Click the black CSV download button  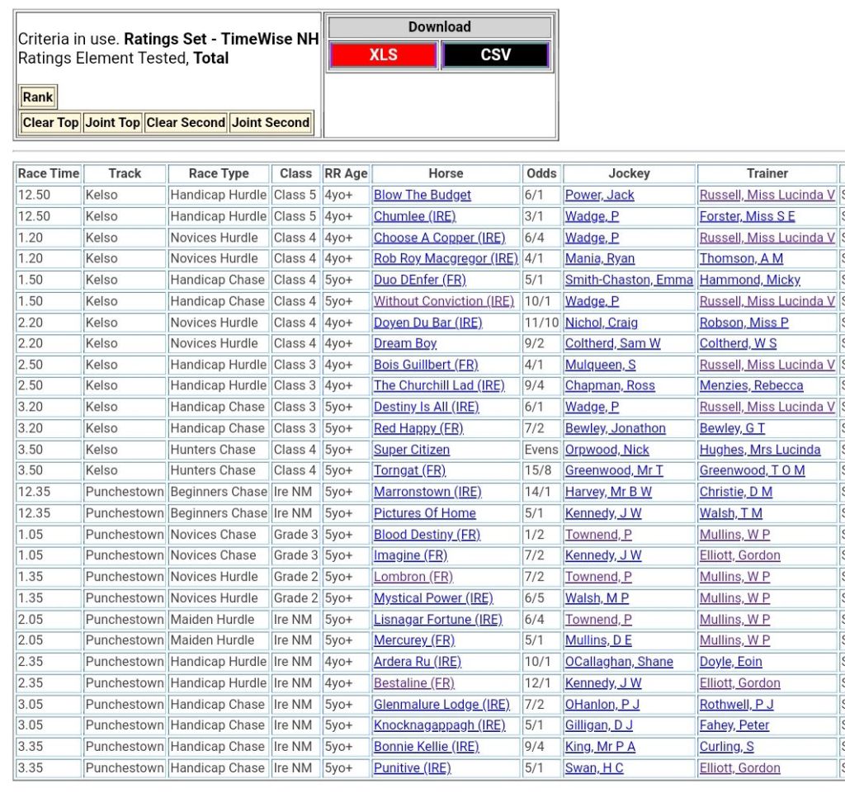point(495,55)
